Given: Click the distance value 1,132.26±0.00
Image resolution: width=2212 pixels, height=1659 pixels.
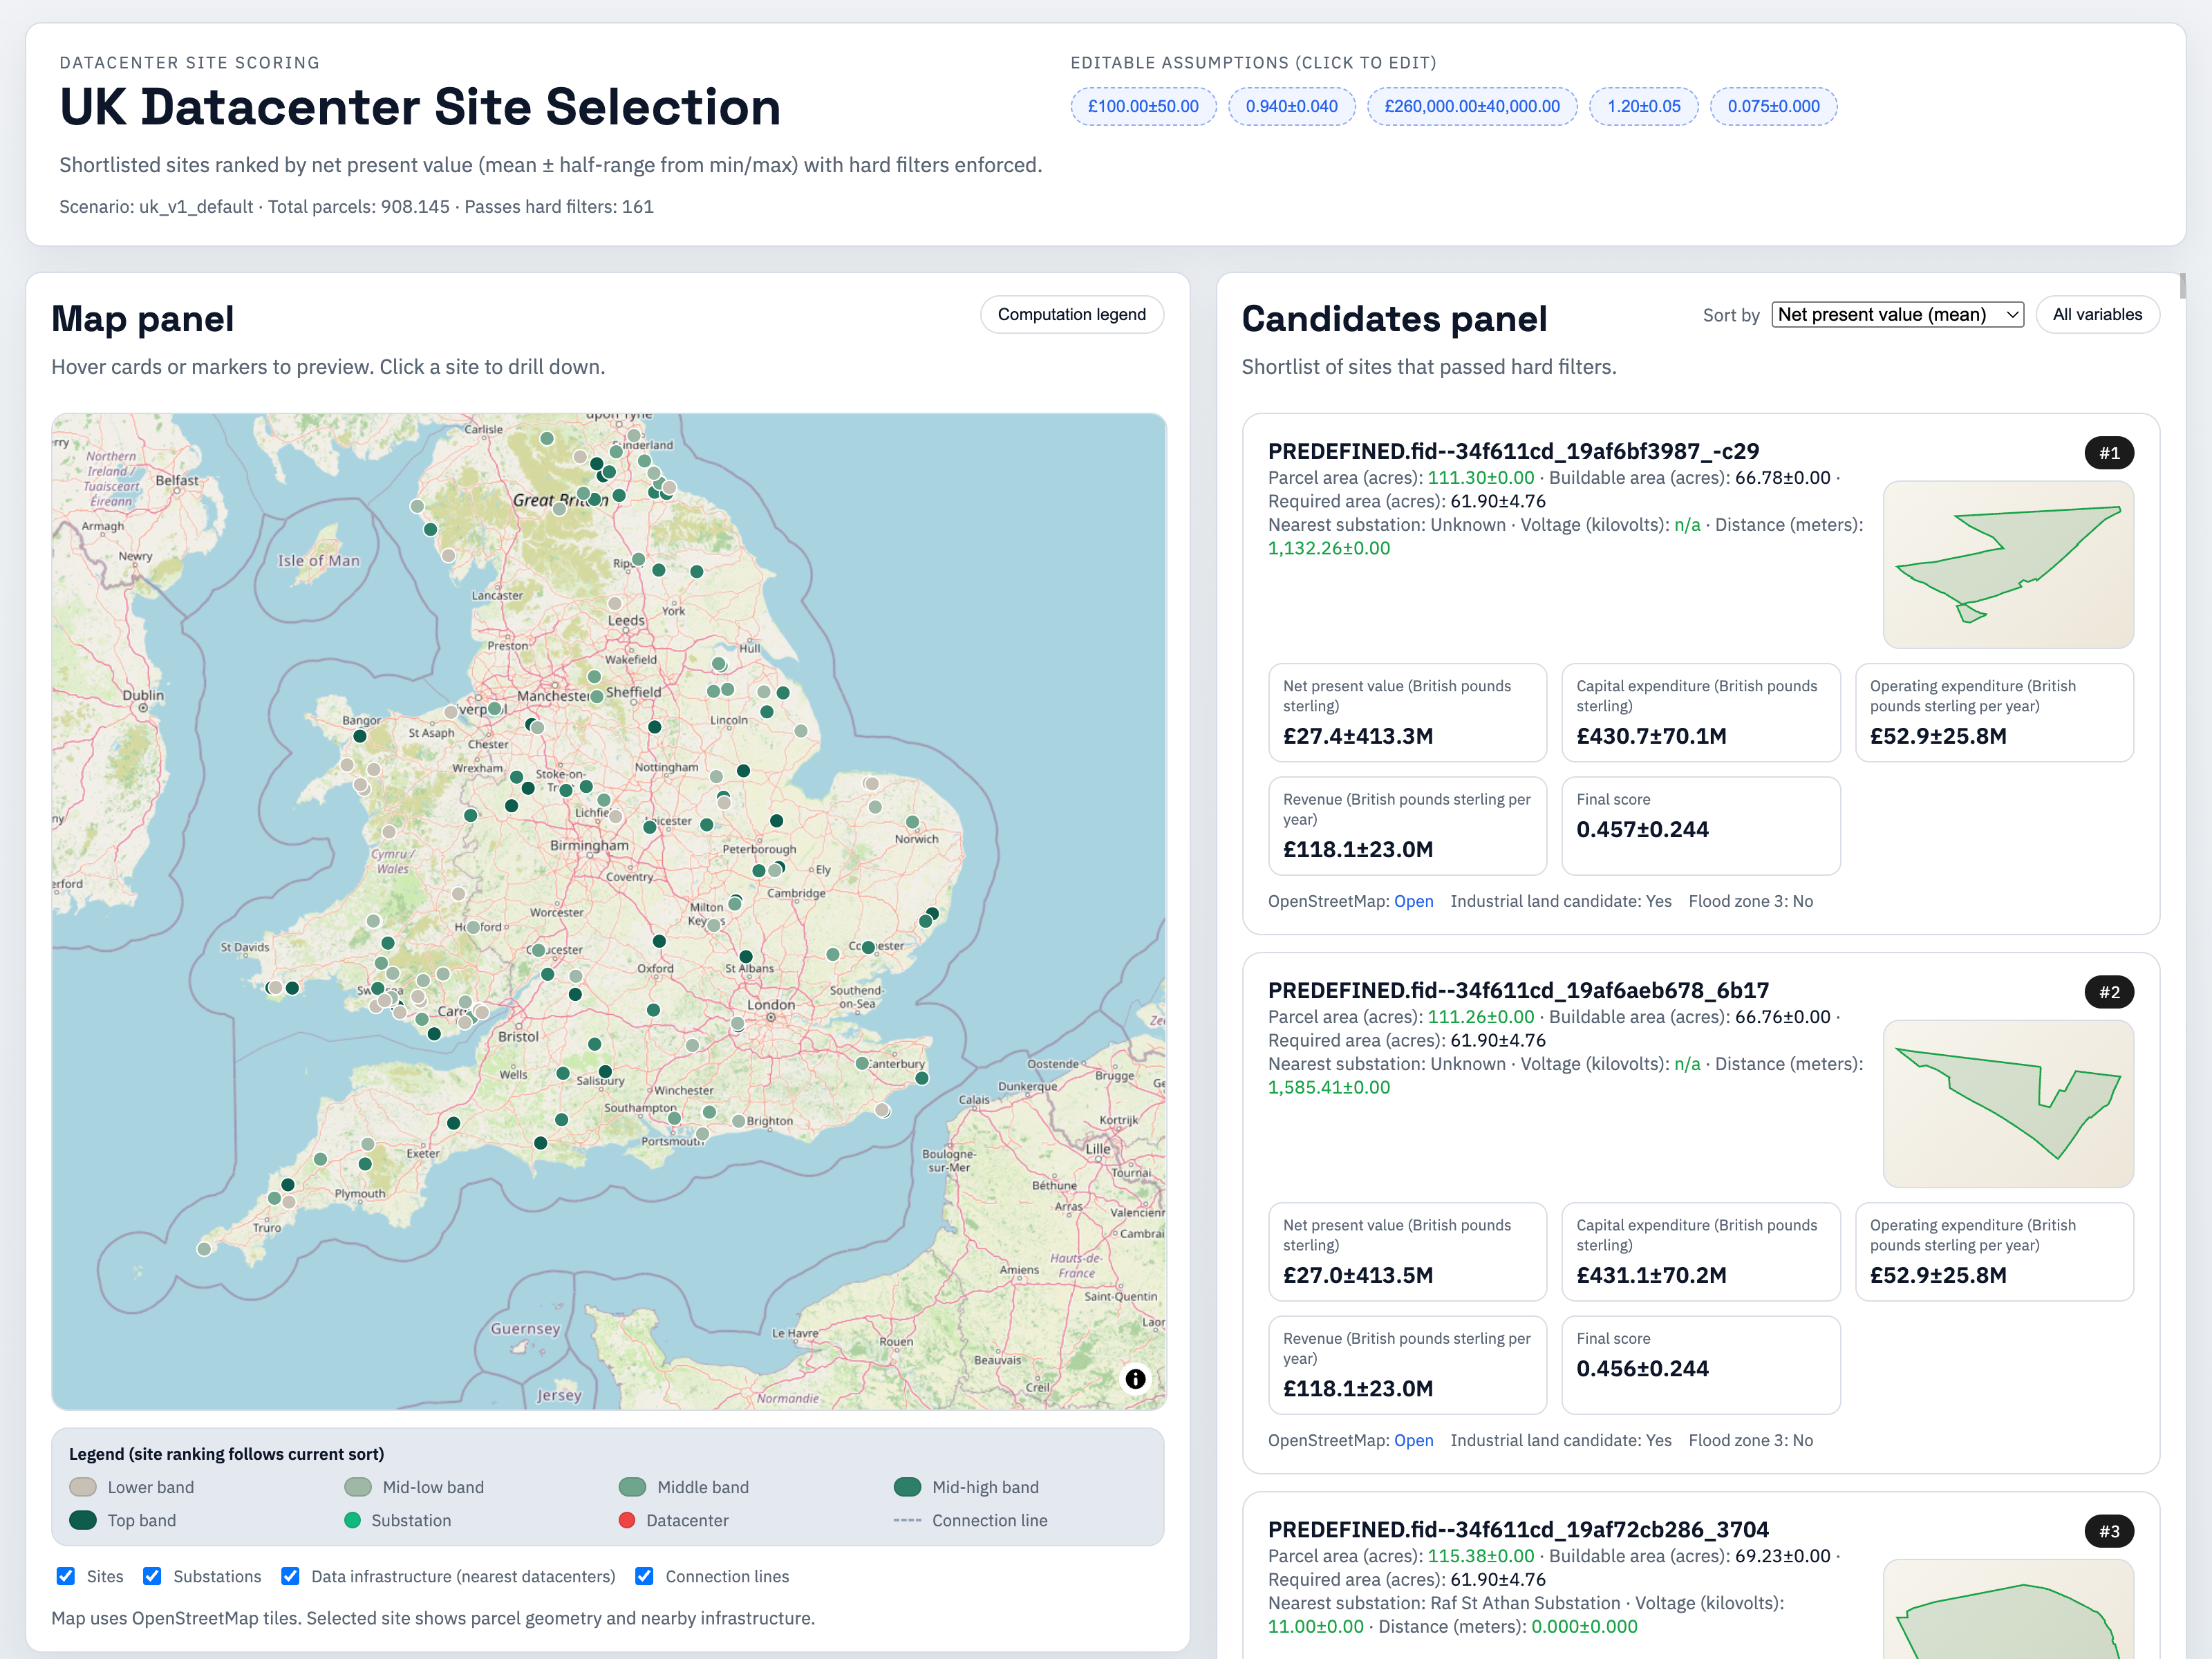Looking at the screenshot, I should tap(1329, 548).
